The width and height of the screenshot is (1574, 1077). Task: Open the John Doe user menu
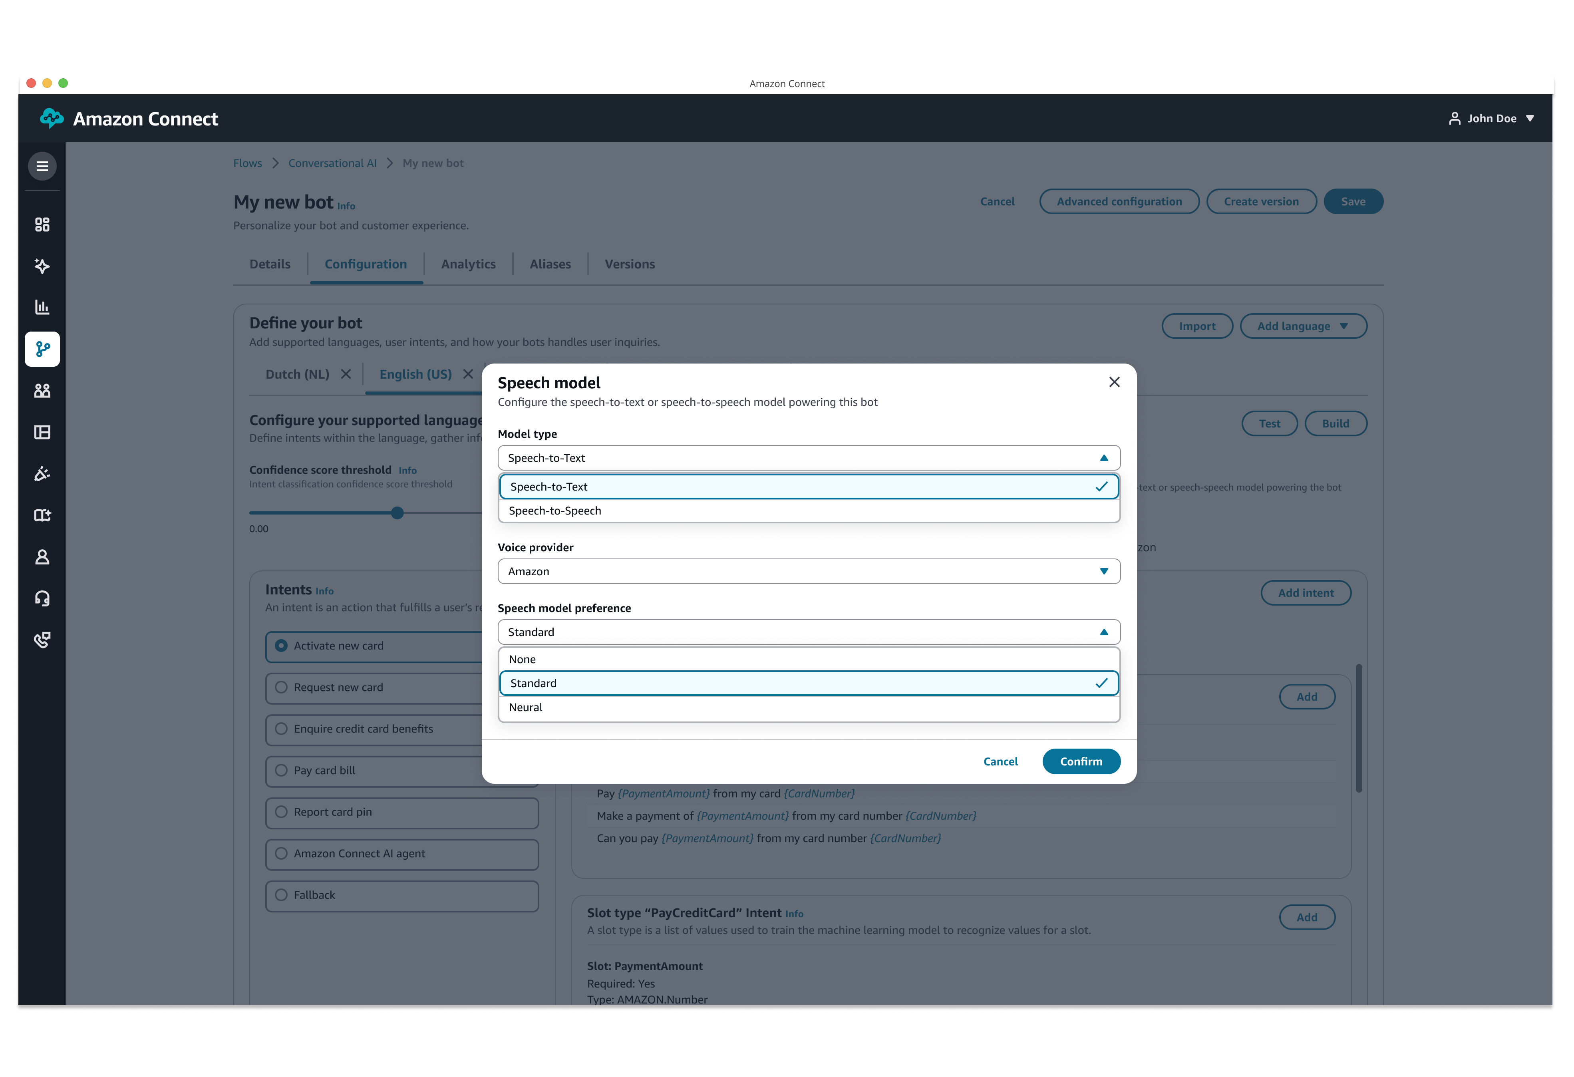click(x=1491, y=119)
